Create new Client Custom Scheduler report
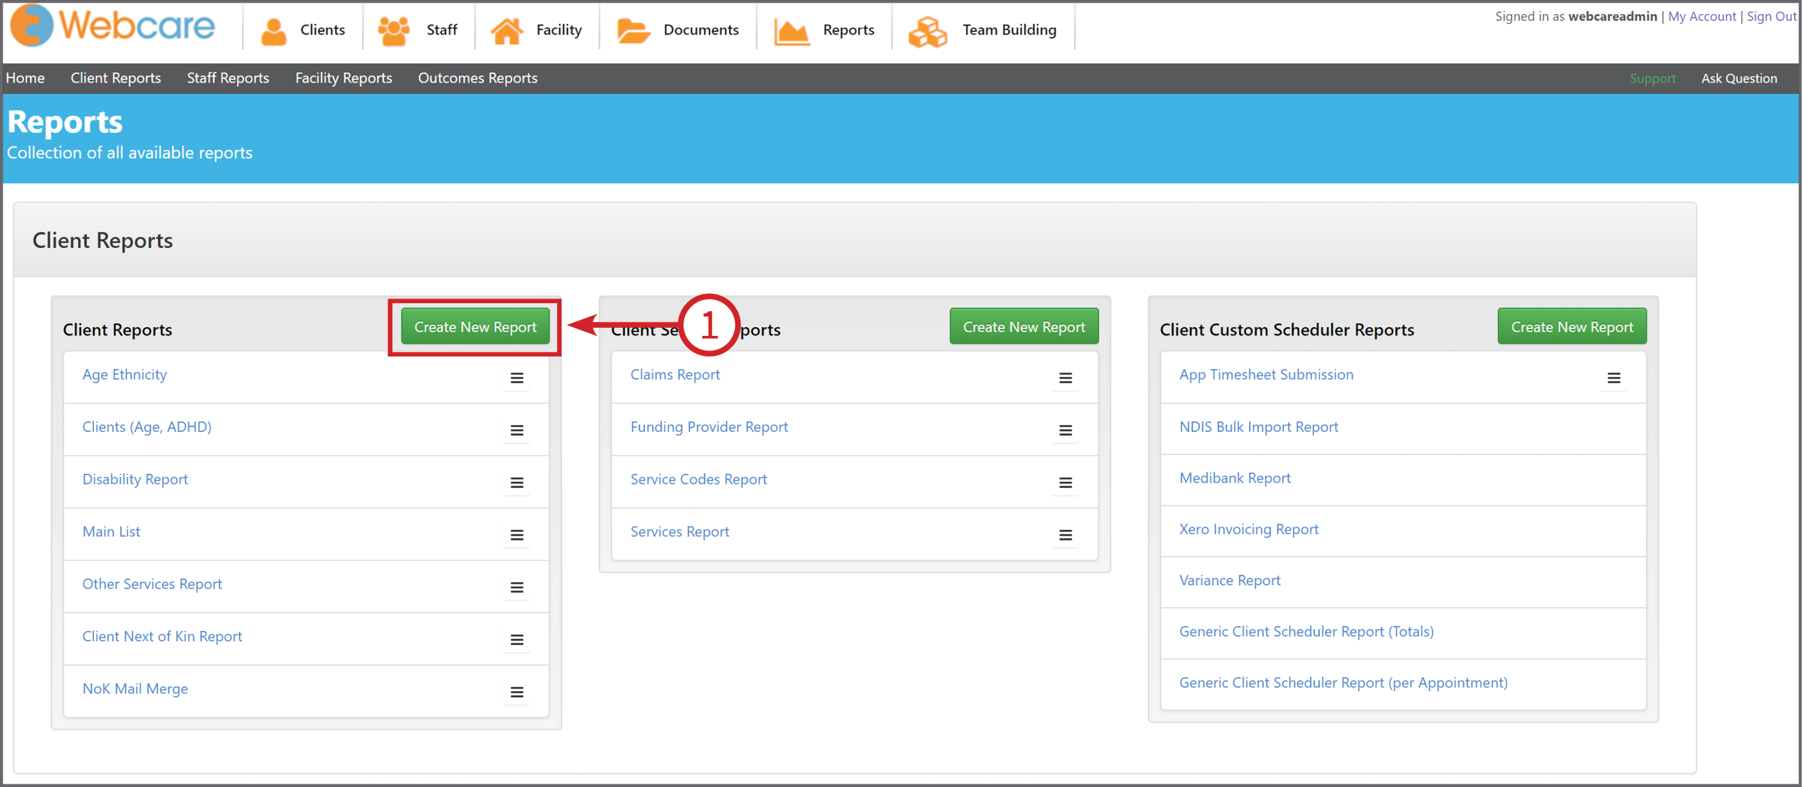Image resolution: width=1802 pixels, height=787 pixels. [x=1571, y=326]
